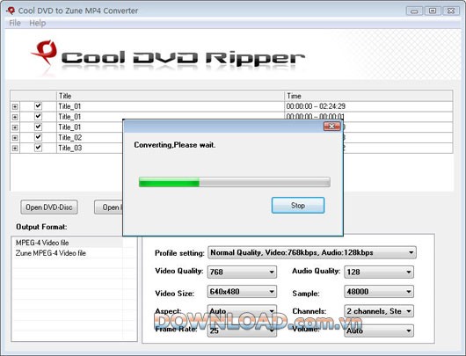Uncheck the Title_01 row with time 02:24:29
This screenshot has height=356, width=466.
coord(38,105)
